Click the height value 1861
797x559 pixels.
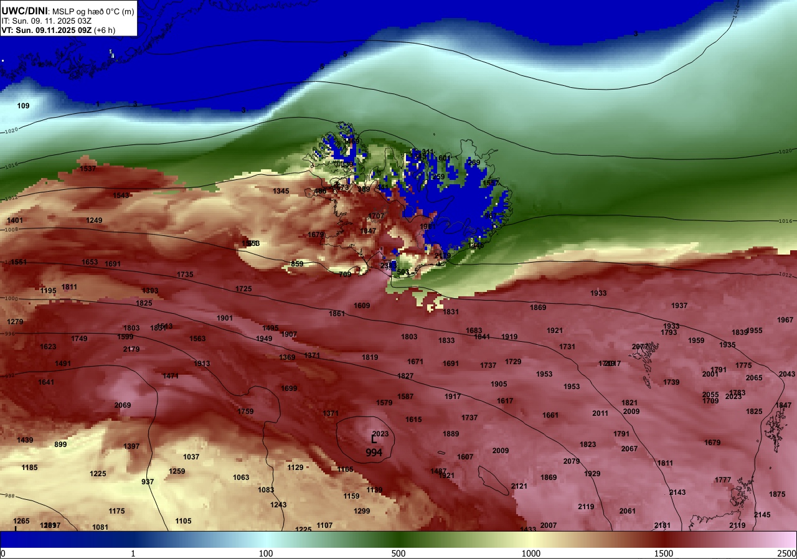coord(337,314)
